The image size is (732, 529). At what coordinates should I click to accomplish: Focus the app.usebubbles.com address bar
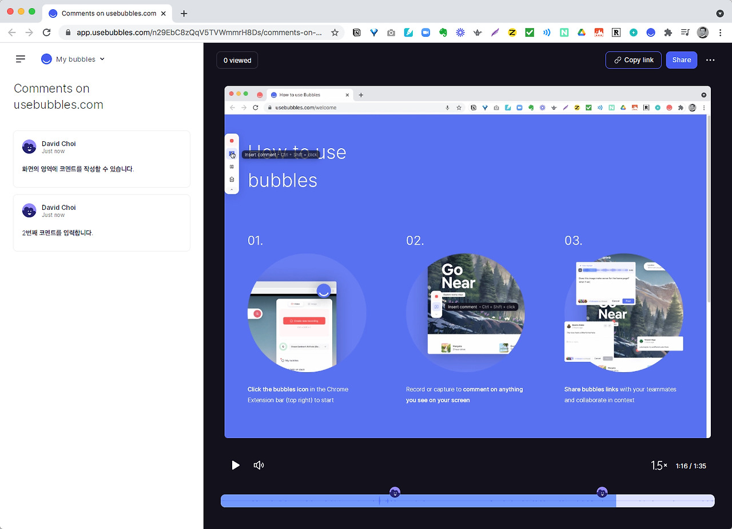tap(199, 33)
